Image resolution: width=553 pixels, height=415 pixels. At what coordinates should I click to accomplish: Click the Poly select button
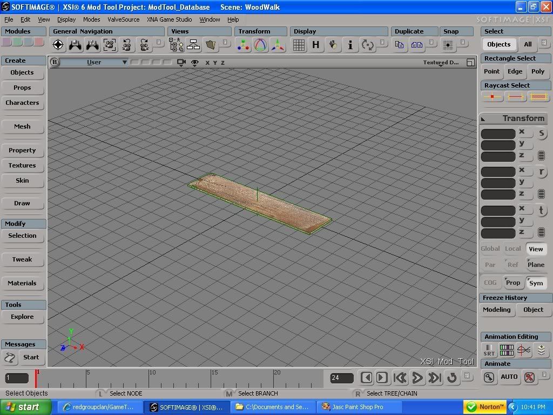tap(538, 71)
